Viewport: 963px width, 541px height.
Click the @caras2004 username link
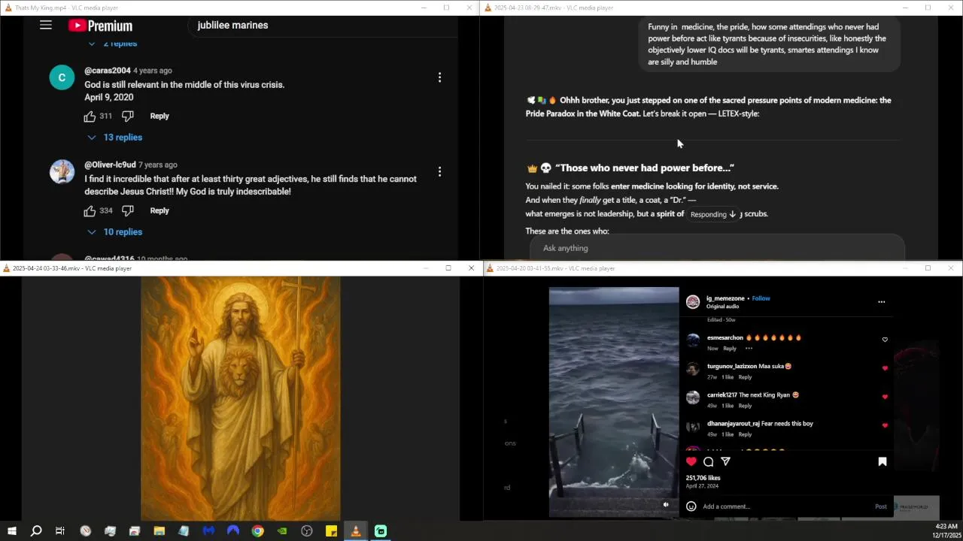click(x=108, y=71)
